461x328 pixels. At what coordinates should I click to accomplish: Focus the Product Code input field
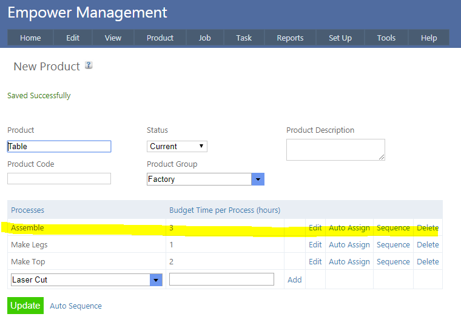59,178
